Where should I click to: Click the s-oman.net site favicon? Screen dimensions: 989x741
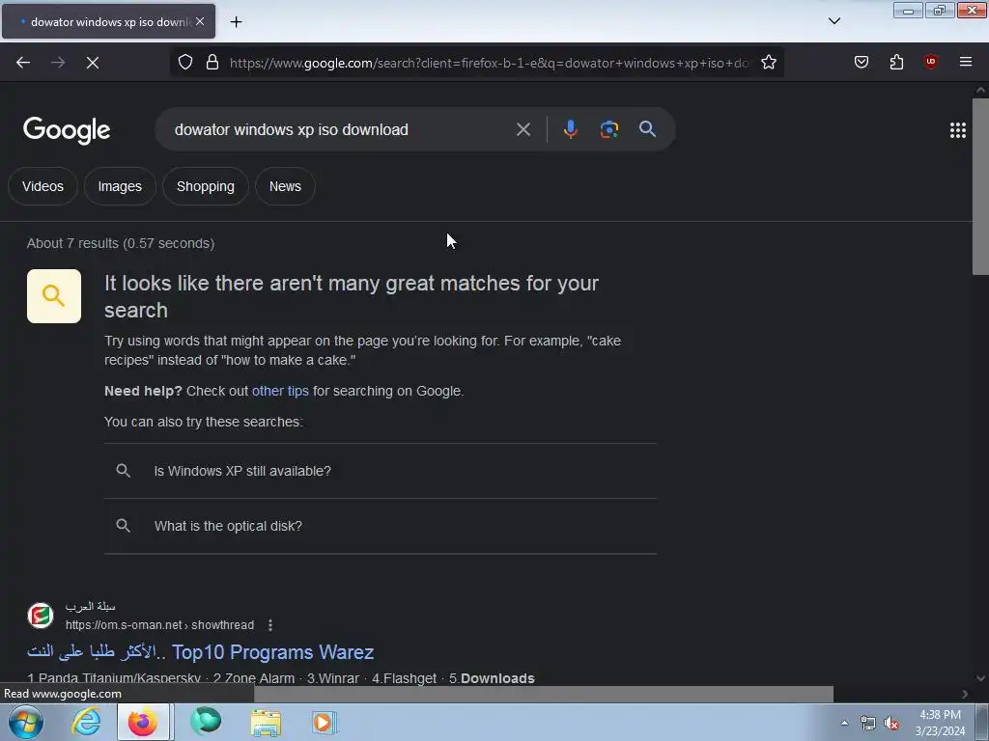(x=41, y=616)
